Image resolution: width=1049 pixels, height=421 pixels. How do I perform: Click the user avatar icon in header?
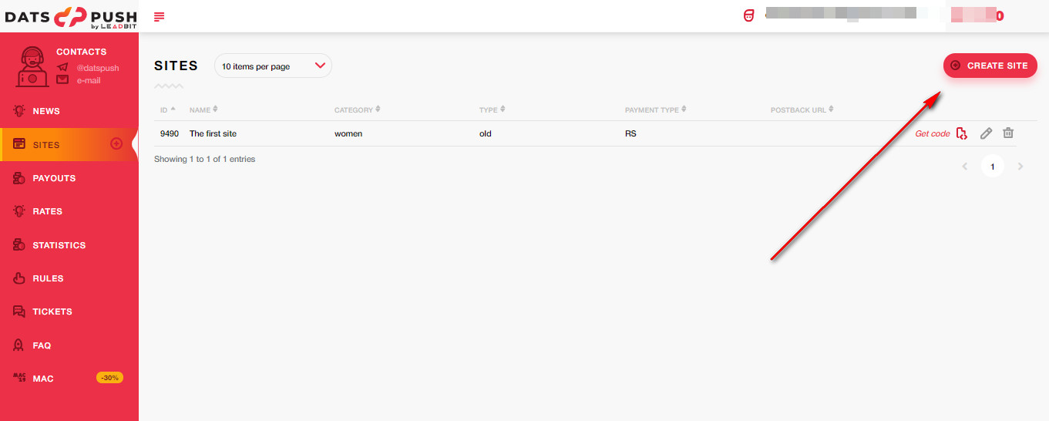pyautogui.click(x=748, y=15)
